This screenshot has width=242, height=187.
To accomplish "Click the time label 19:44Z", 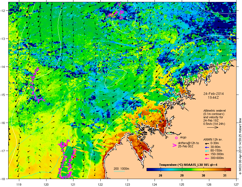I will [x=213, y=98].
